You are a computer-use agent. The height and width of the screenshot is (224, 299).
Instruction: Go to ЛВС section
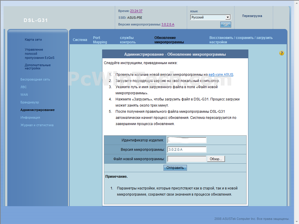point(23,87)
